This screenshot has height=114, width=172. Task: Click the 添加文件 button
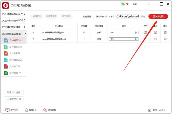pos(37,16)
